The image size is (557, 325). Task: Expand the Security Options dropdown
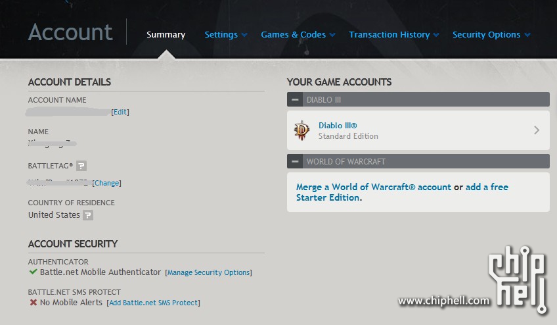tap(491, 34)
